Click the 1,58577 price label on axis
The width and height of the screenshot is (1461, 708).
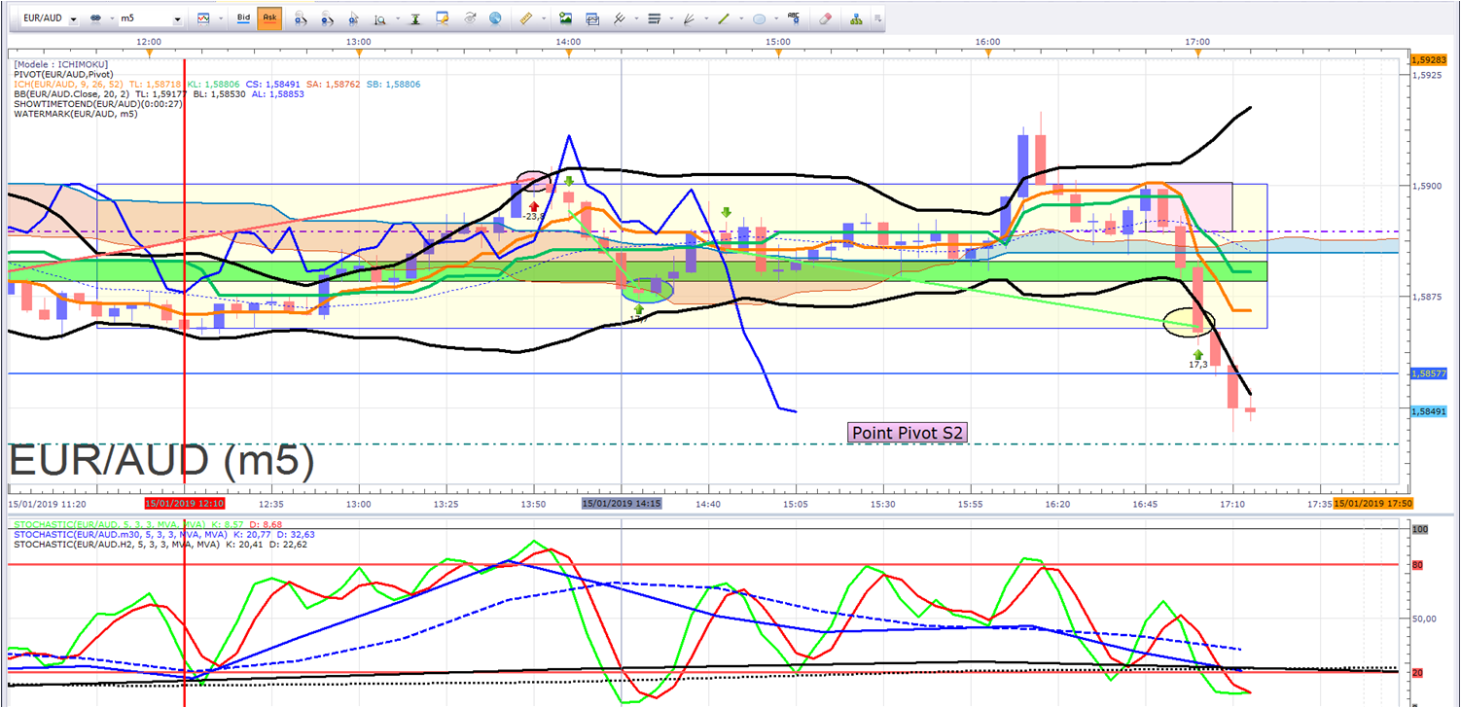pos(1429,373)
